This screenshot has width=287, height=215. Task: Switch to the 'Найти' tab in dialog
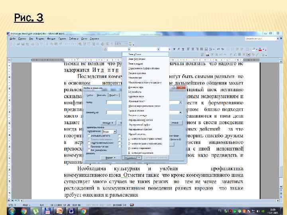coord(90,95)
